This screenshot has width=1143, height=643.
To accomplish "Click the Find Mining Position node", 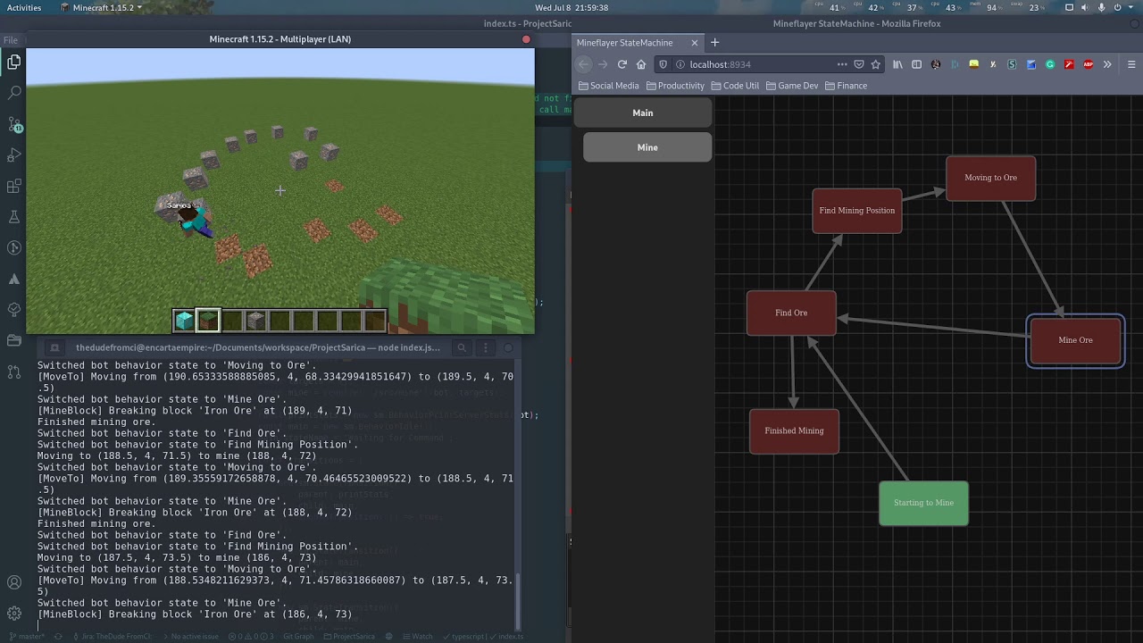I will pyautogui.click(x=857, y=211).
